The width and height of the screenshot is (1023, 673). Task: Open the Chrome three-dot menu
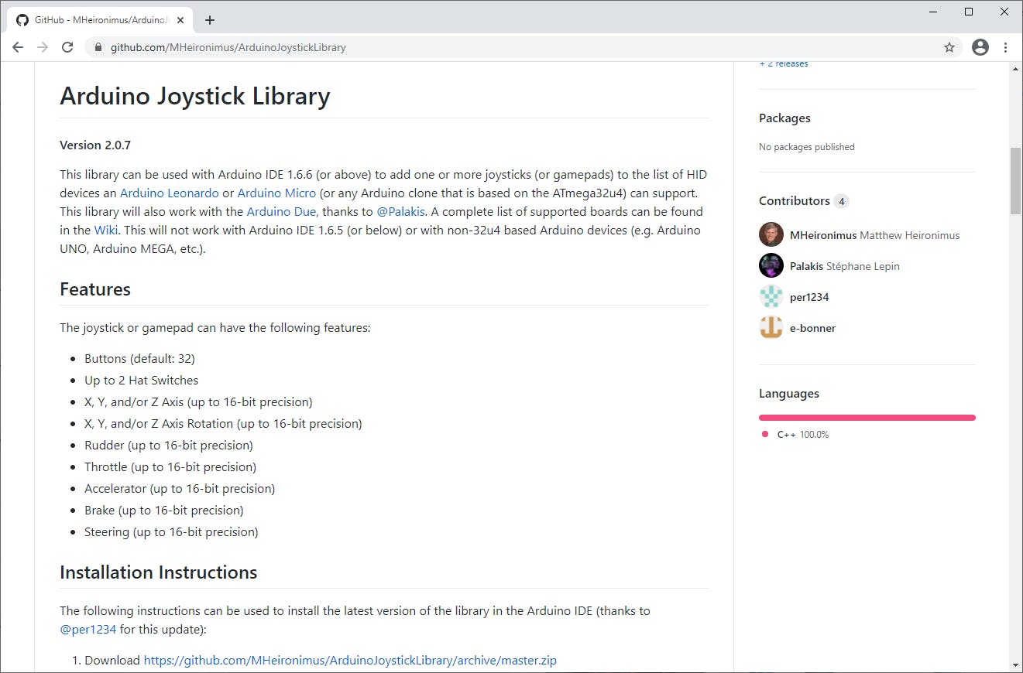coord(1006,47)
